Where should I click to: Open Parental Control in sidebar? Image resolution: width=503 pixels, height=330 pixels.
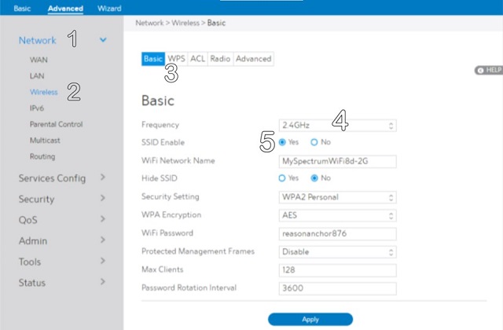pyautogui.click(x=56, y=124)
